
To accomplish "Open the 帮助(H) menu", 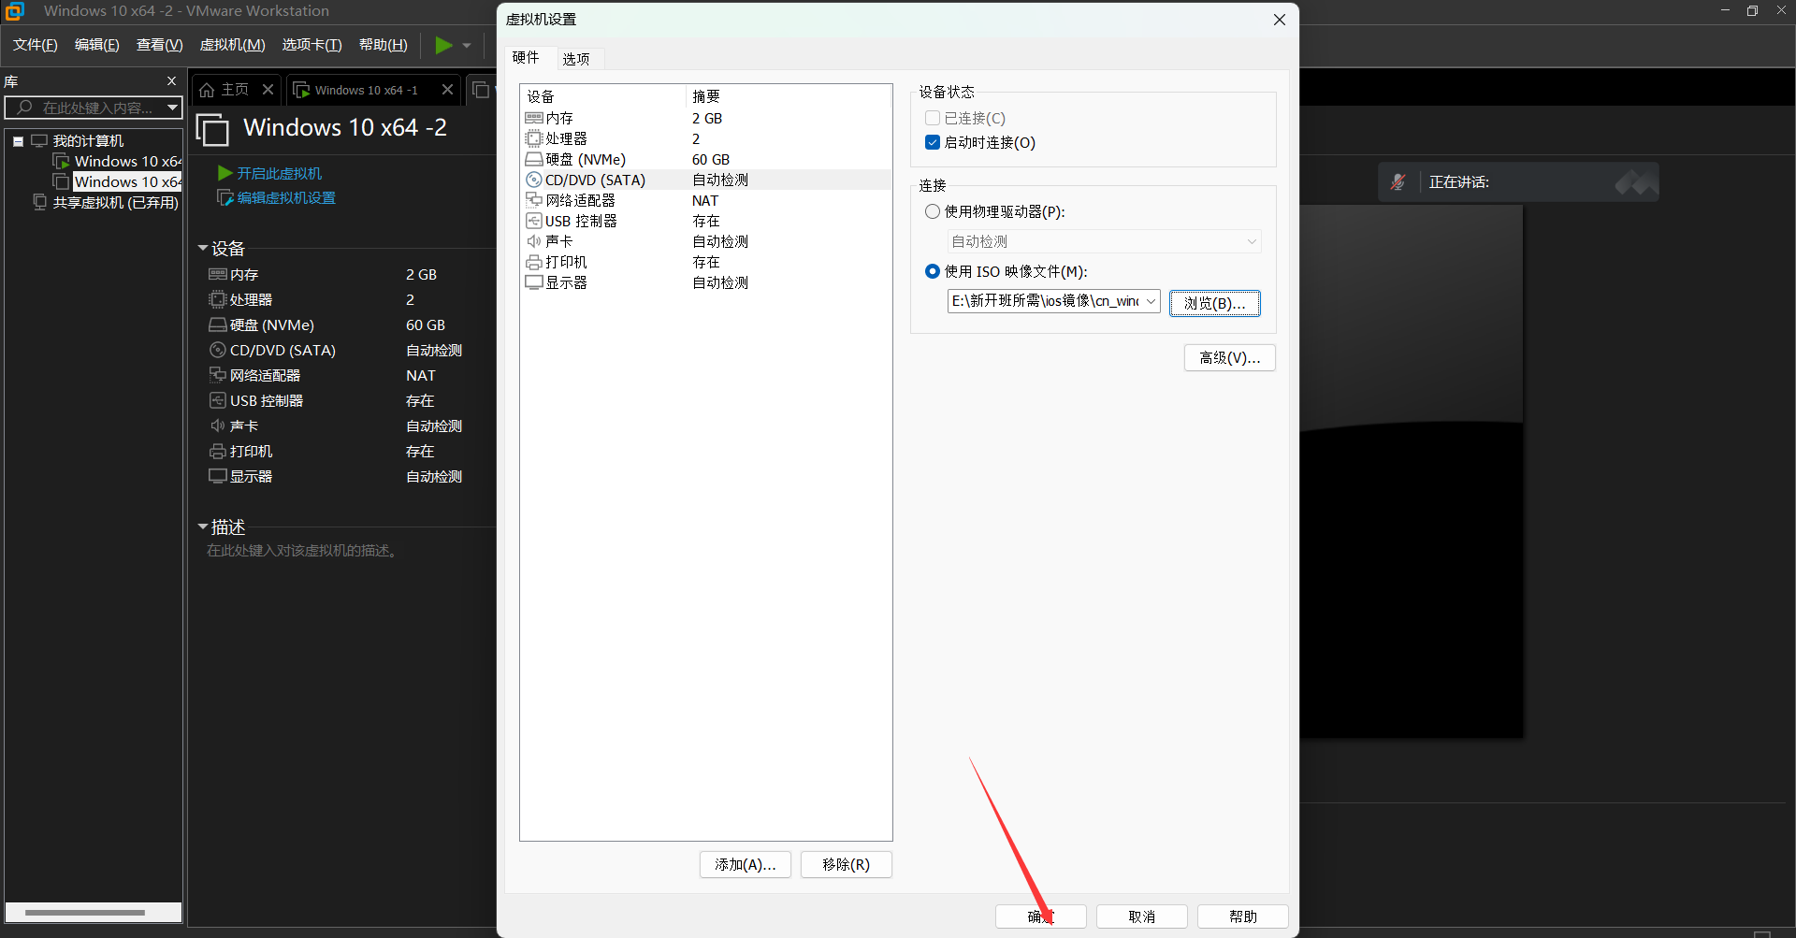I will [x=384, y=45].
